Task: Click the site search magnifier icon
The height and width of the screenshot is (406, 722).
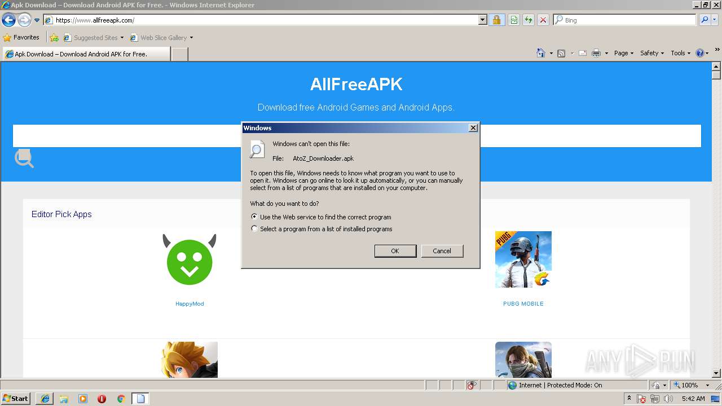Action: (24, 158)
